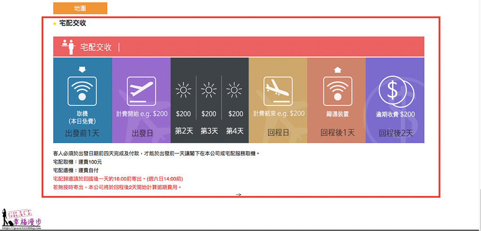Click the airplane takeoff icon for 出發日
481x231 pixels.
141,91
